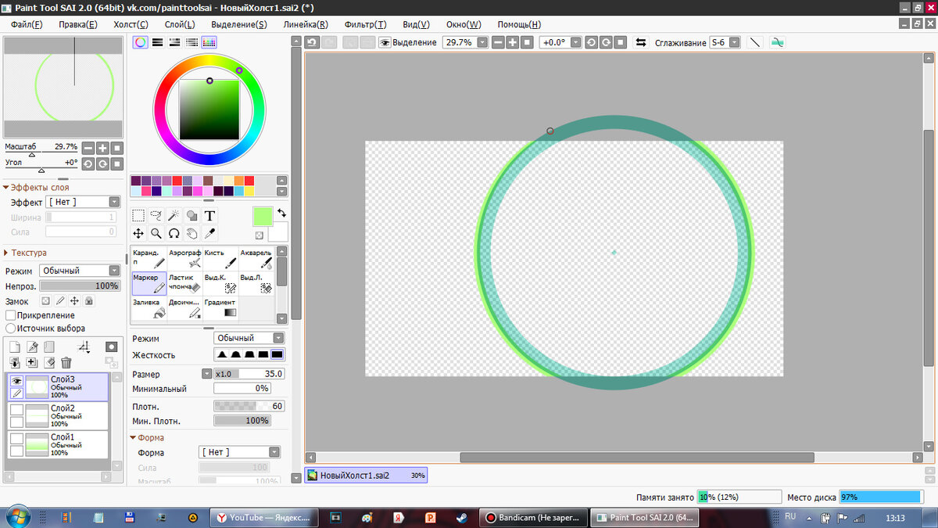The height and width of the screenshot is (528, 938).
Task: Zoom out with the navigator minus button
Action: point(88,148)
